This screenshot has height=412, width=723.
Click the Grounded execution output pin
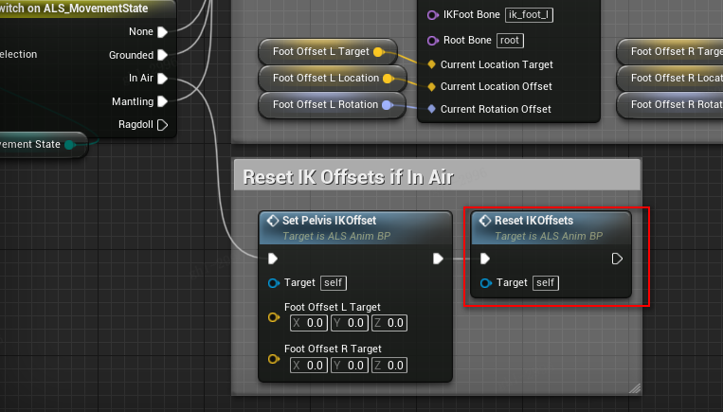(x=162, y=55)
